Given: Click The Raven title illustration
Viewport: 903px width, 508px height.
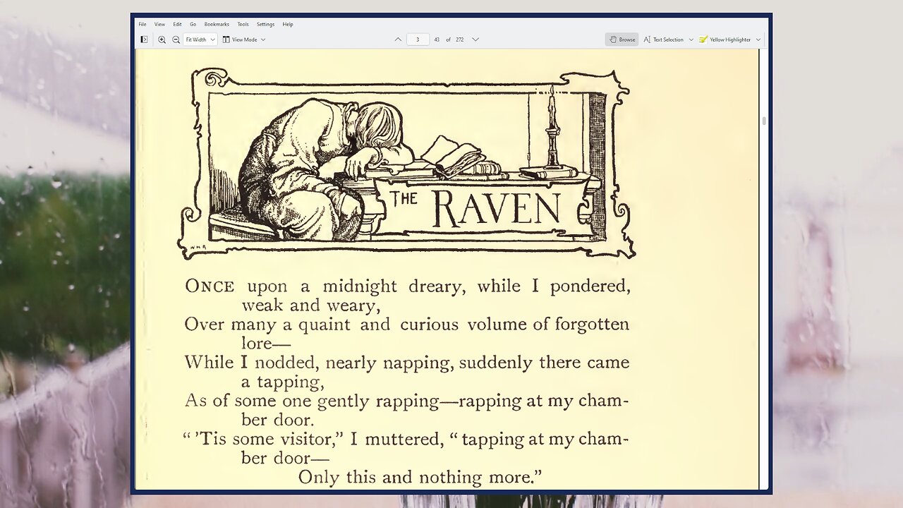Looking at the screenshot, I should [x=407, y=164].
